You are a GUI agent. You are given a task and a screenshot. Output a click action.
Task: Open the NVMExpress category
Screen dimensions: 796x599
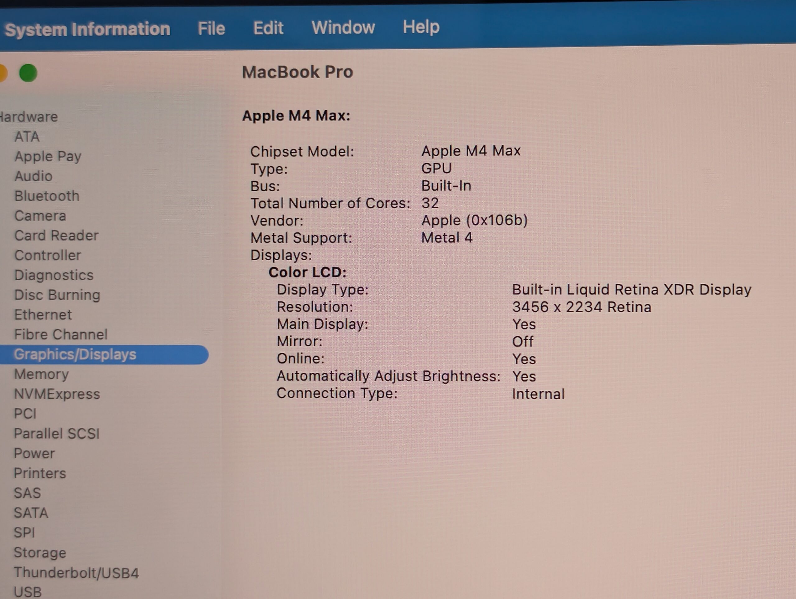click(x=57, y=394)
